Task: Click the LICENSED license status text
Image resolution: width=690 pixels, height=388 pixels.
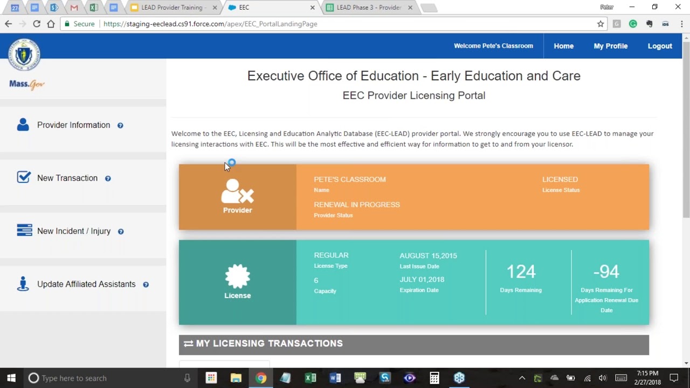Action: click(x=560, y=179)
